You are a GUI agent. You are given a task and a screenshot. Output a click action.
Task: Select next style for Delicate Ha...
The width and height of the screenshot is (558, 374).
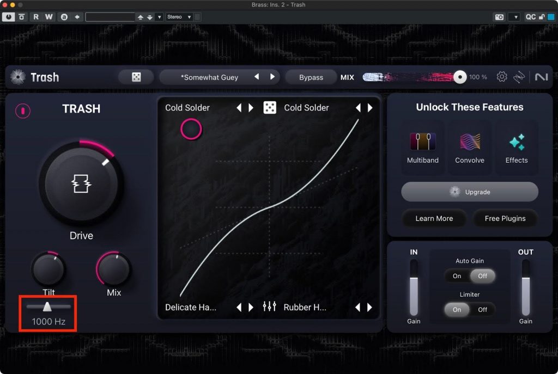click(251, 307)
